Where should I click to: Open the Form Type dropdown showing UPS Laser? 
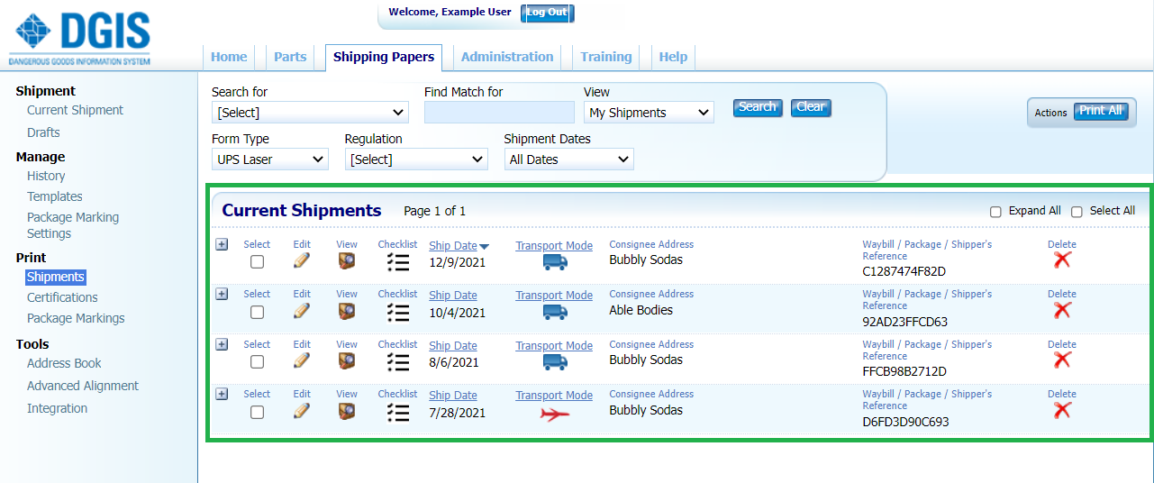click(269, 159)
